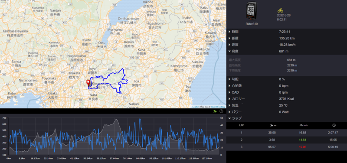This screenshot has height=163, width=347.
Task: Click the 0km x-axis label
Action: 9,158
